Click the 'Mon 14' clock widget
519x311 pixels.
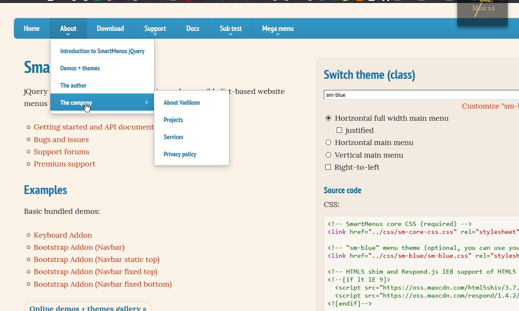click(x=482, y=8)
